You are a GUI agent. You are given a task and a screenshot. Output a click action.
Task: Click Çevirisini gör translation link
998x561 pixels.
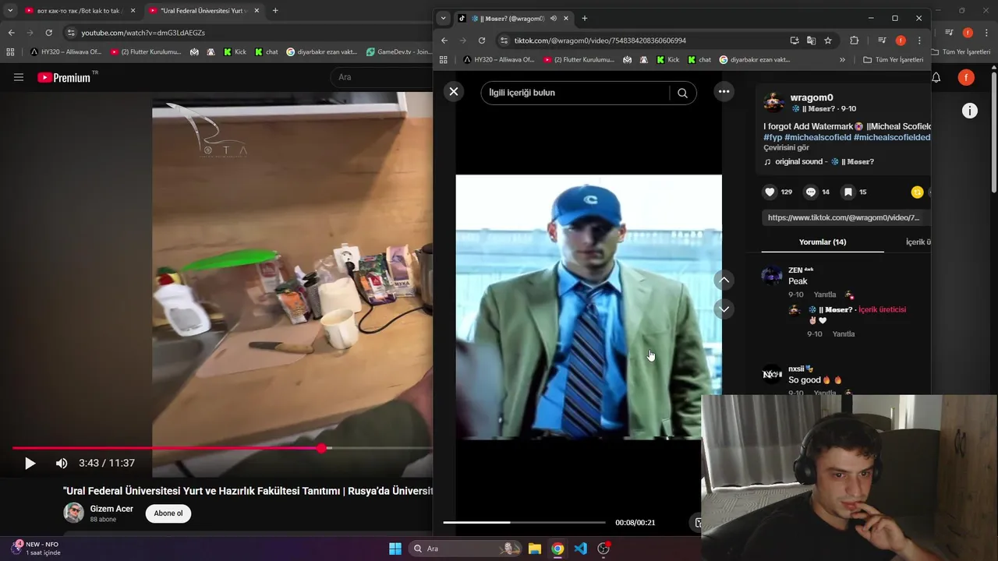(786, 148)
